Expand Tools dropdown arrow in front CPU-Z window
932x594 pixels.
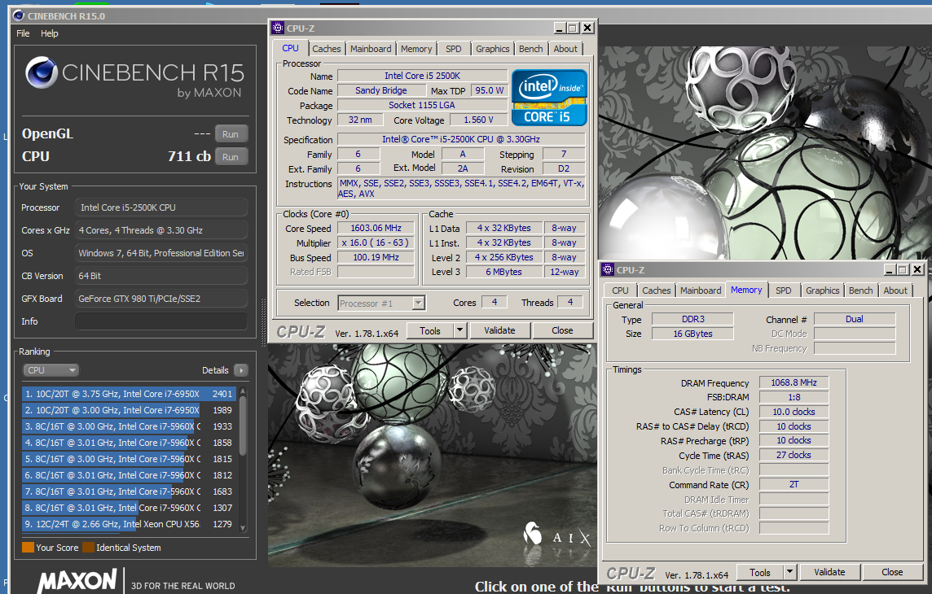(459, 330)
